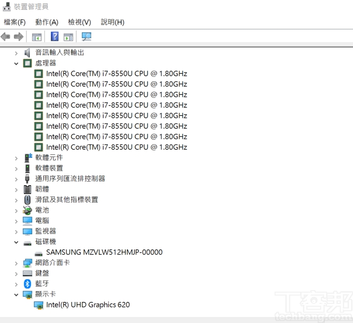The width and height of the screenshot is (353, 323).
Task: Open the 動作(A) menu
Action: (x=47, y=22)
